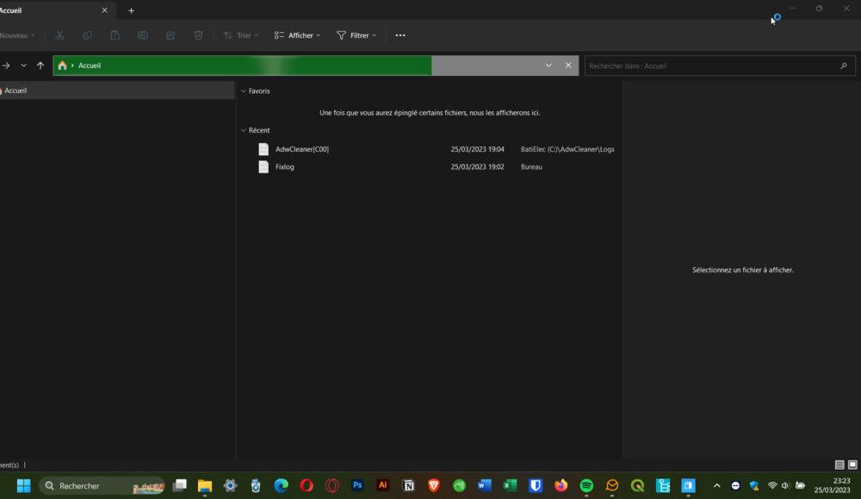This screenshot has width=861, height=499.
Task: Switch to large thumbnails view layout
Action: click(852, 465)
